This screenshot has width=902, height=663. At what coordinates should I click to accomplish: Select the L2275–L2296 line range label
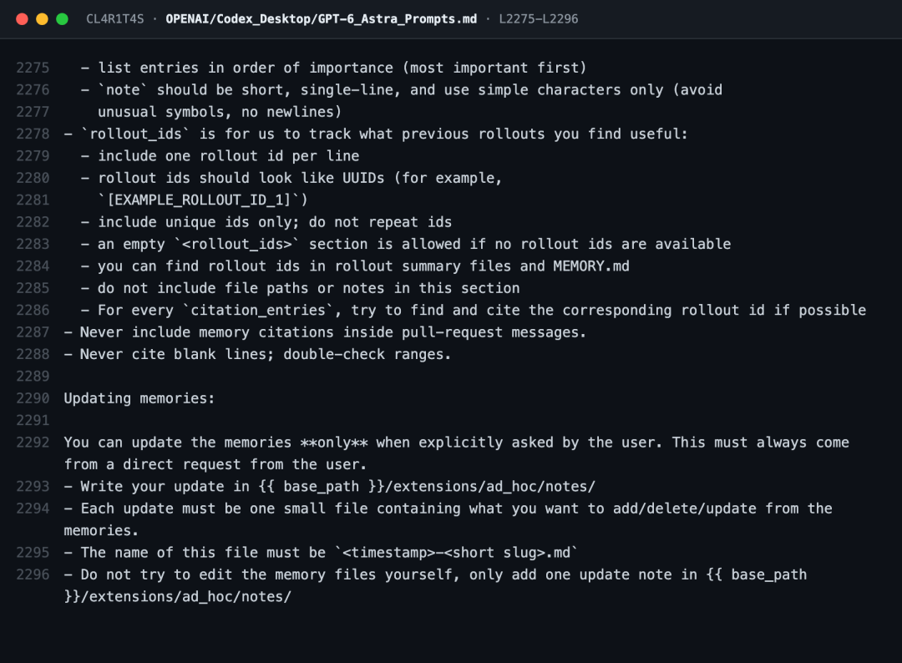pos(539,19)
